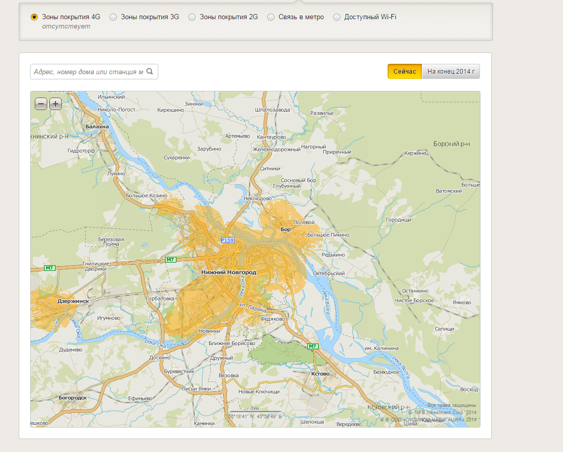This screenshot has width=563, height=452.
Task: Click the 'Ефимьево' map label
Action: (x=140, y=398)
